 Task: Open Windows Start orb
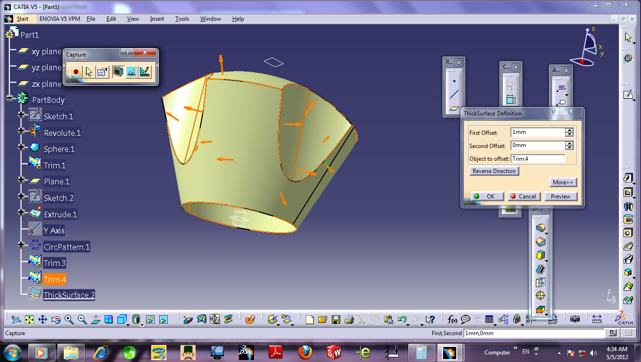[x=12, y=352]
